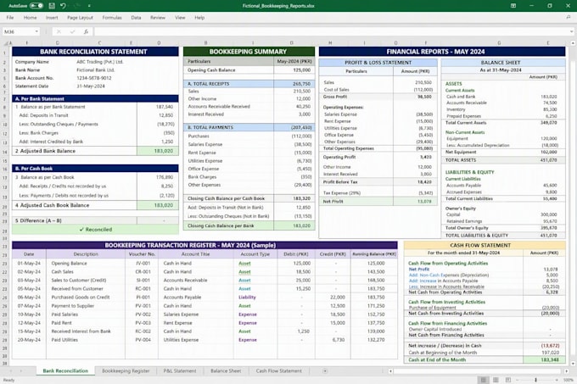Switch to the Insert ribbon tab
Screen dimensions: 577x384
pyautogui.click(x=52, y=18)
